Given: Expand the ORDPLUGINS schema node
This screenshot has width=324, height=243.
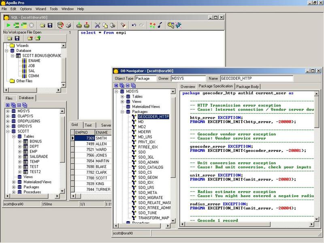Looking at the screenshot, I should click(x=8, y=121).
